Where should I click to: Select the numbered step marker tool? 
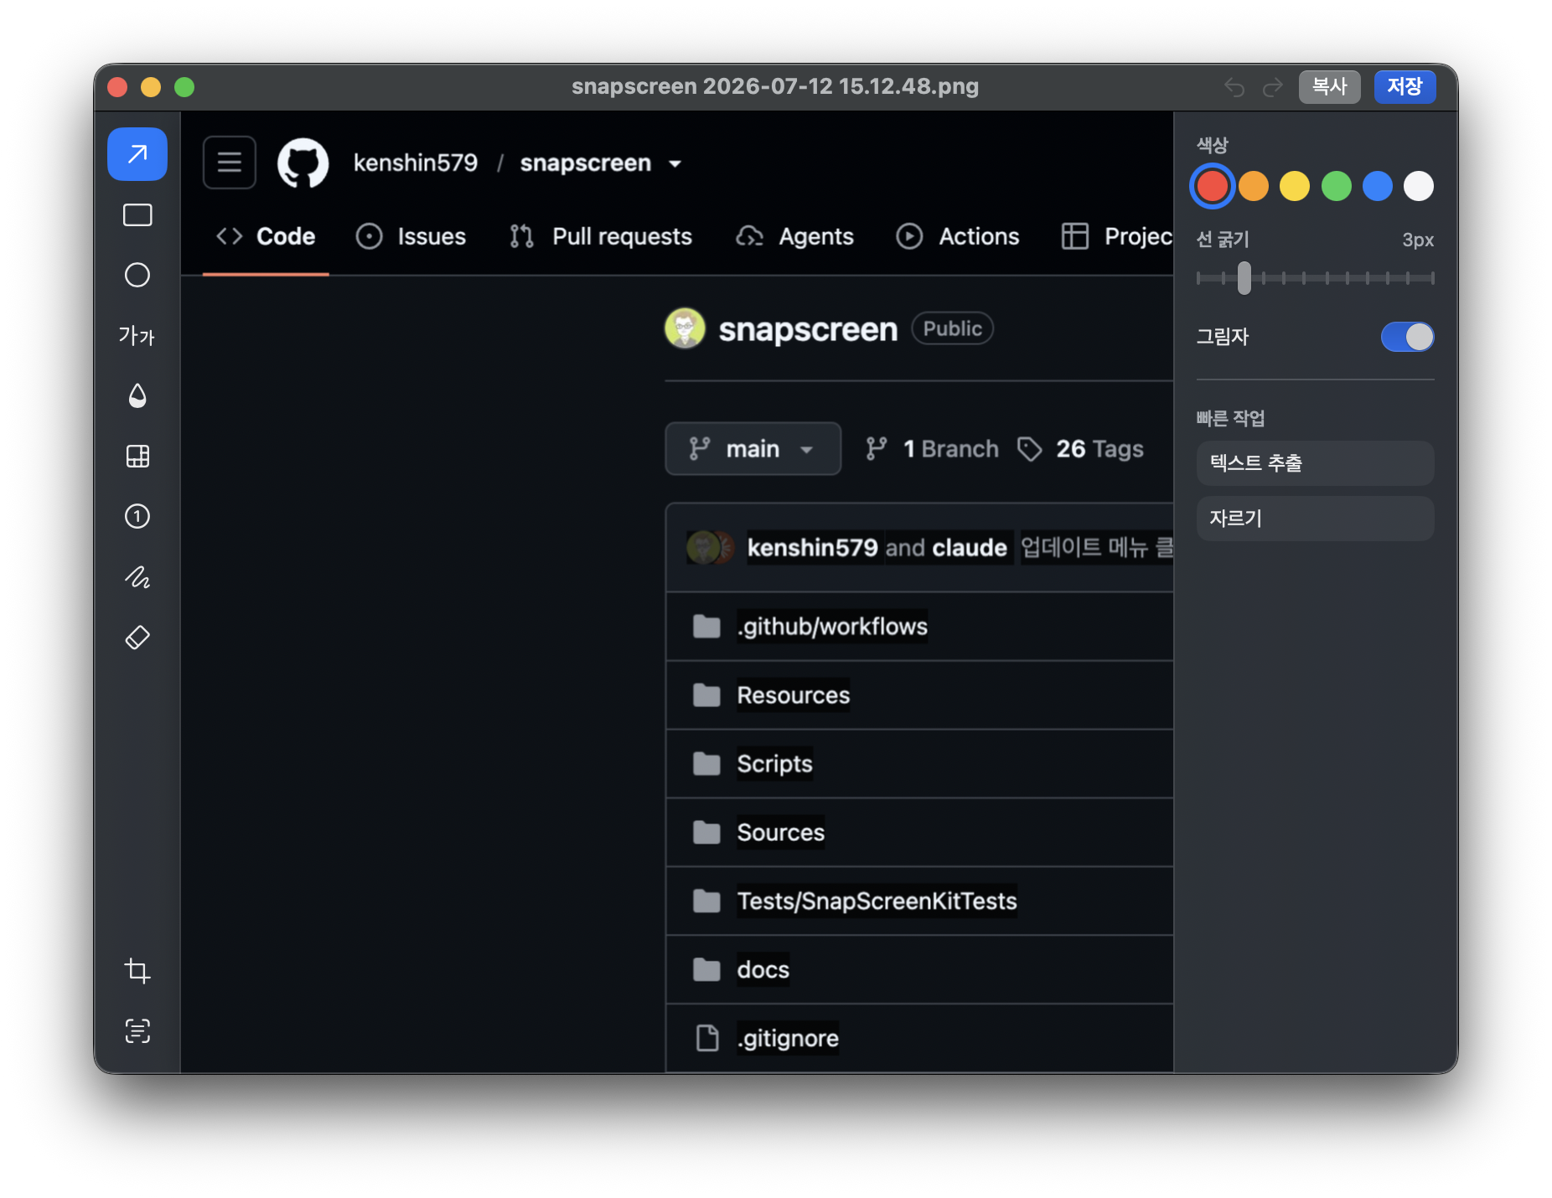coord(137,516)
